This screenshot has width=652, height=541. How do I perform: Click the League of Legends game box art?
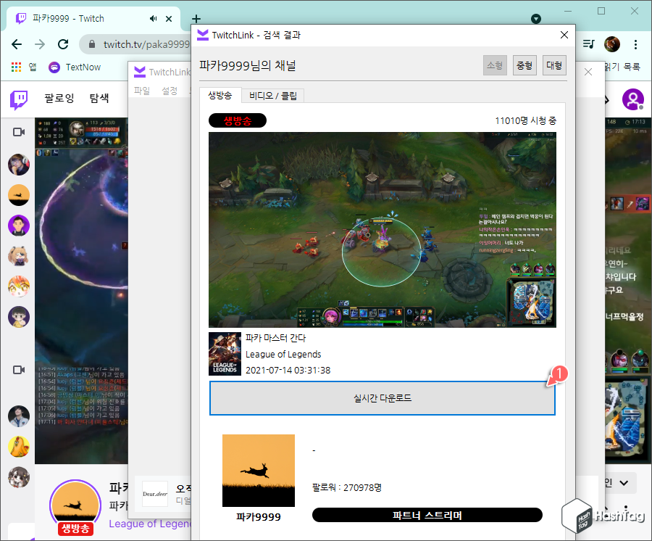tap(225, 354)
